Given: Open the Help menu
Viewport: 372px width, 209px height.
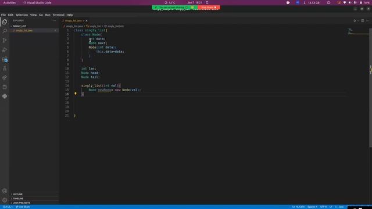Looking at the screenshot, I should [x=70, y=15].
